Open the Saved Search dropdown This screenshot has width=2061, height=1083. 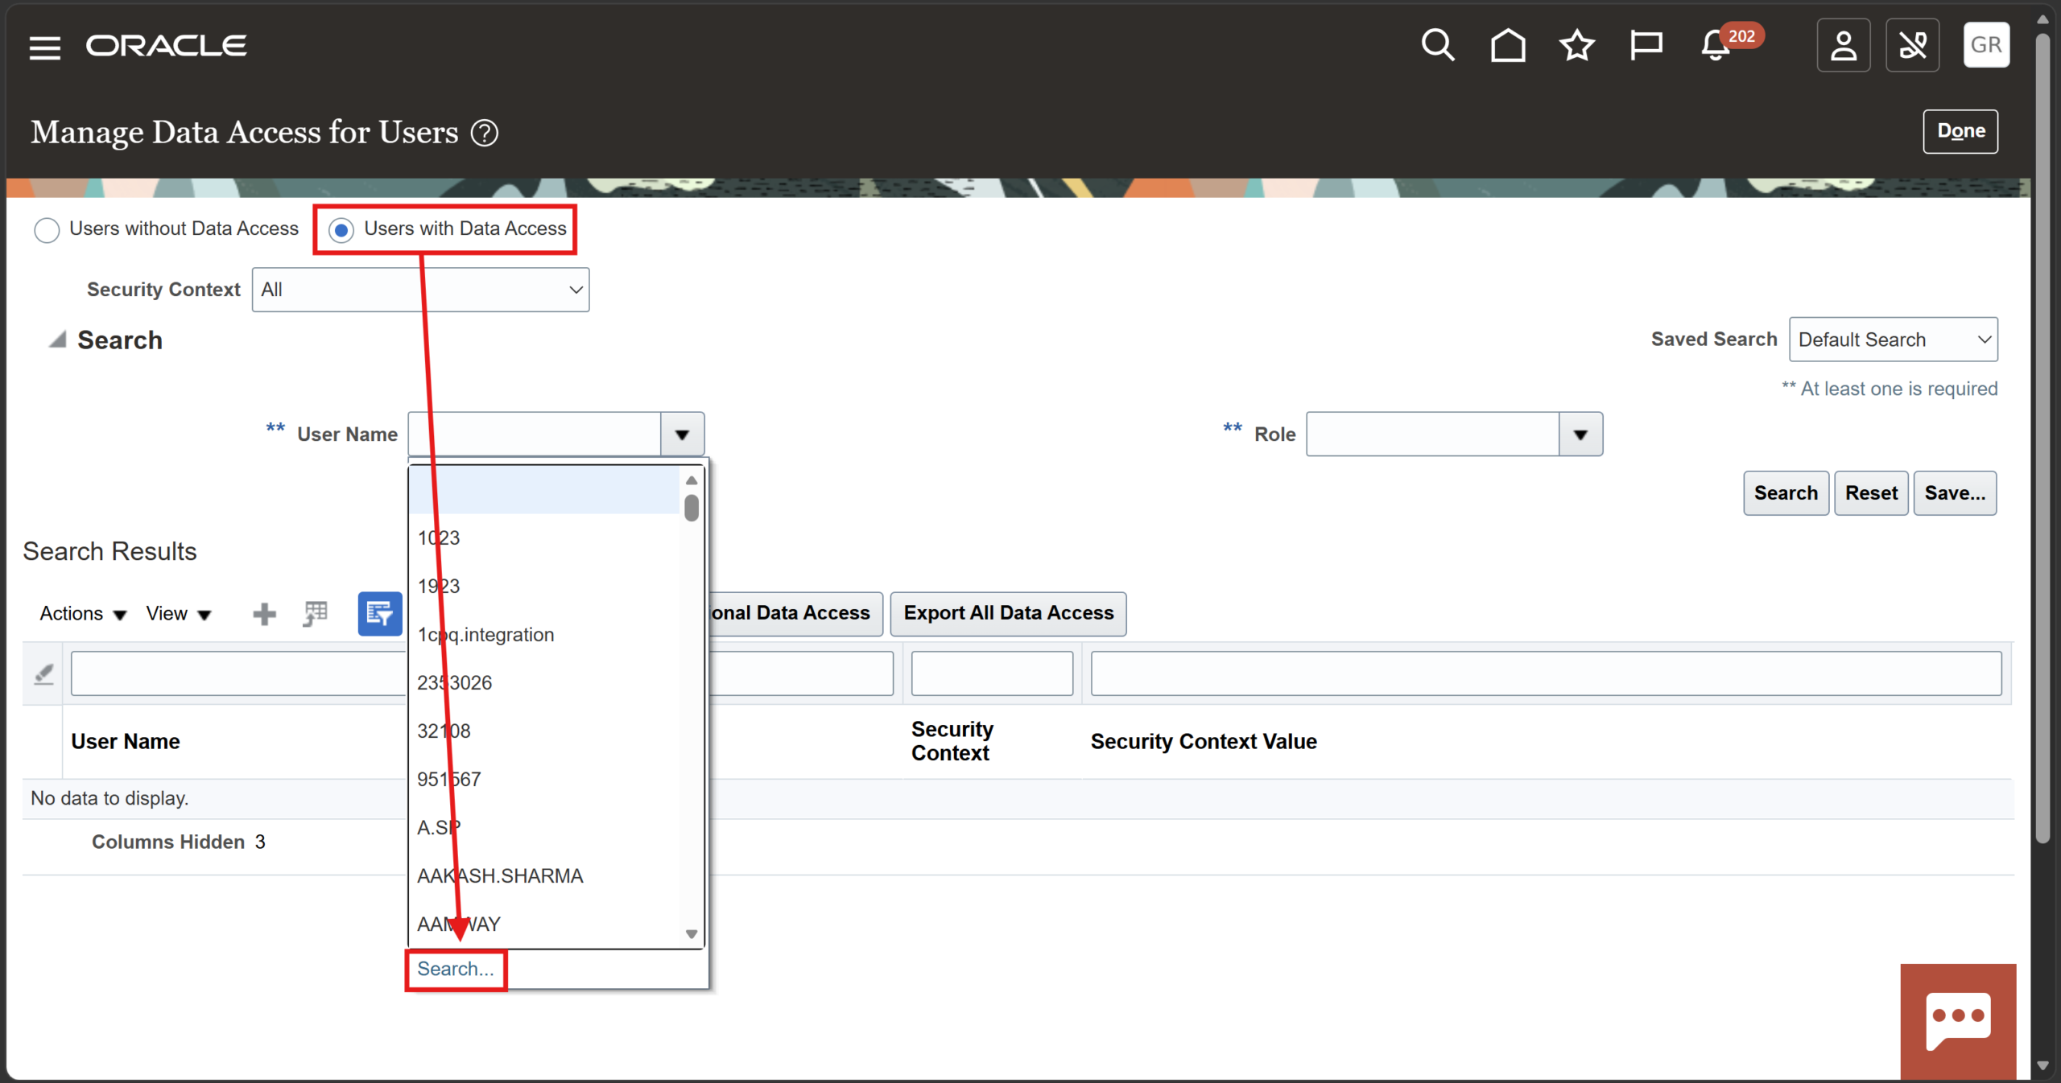1893,340
